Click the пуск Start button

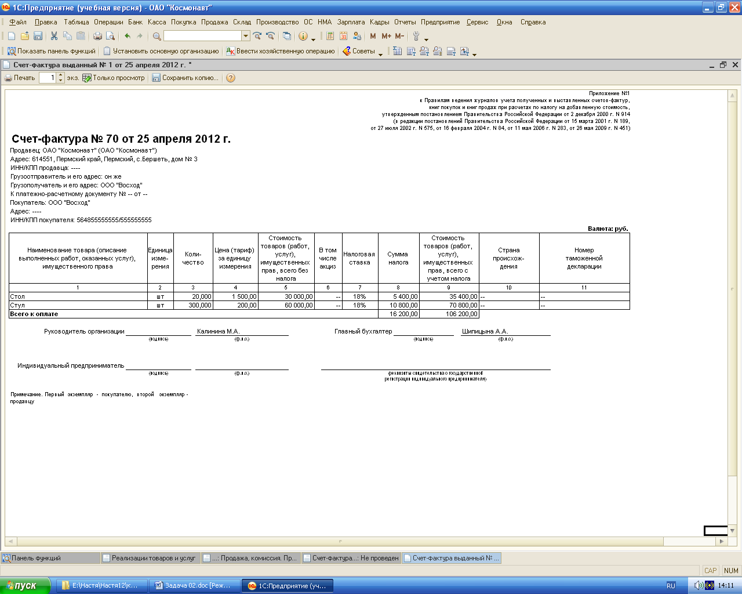point(26,586)
